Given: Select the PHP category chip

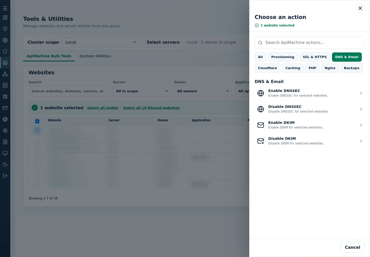Looking at the screenshot, I should pyautogui.click(x=312, y=68).
